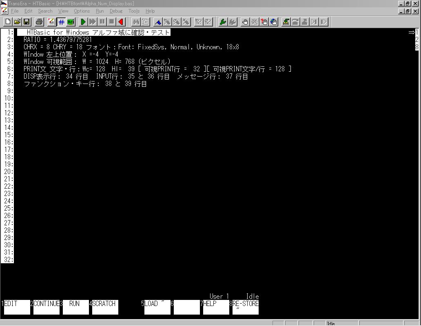The height and width of the screenshot is (326, 421).
Task: Click the 'DISP表示行: 34 行目' text
Action: pos(56,77)
